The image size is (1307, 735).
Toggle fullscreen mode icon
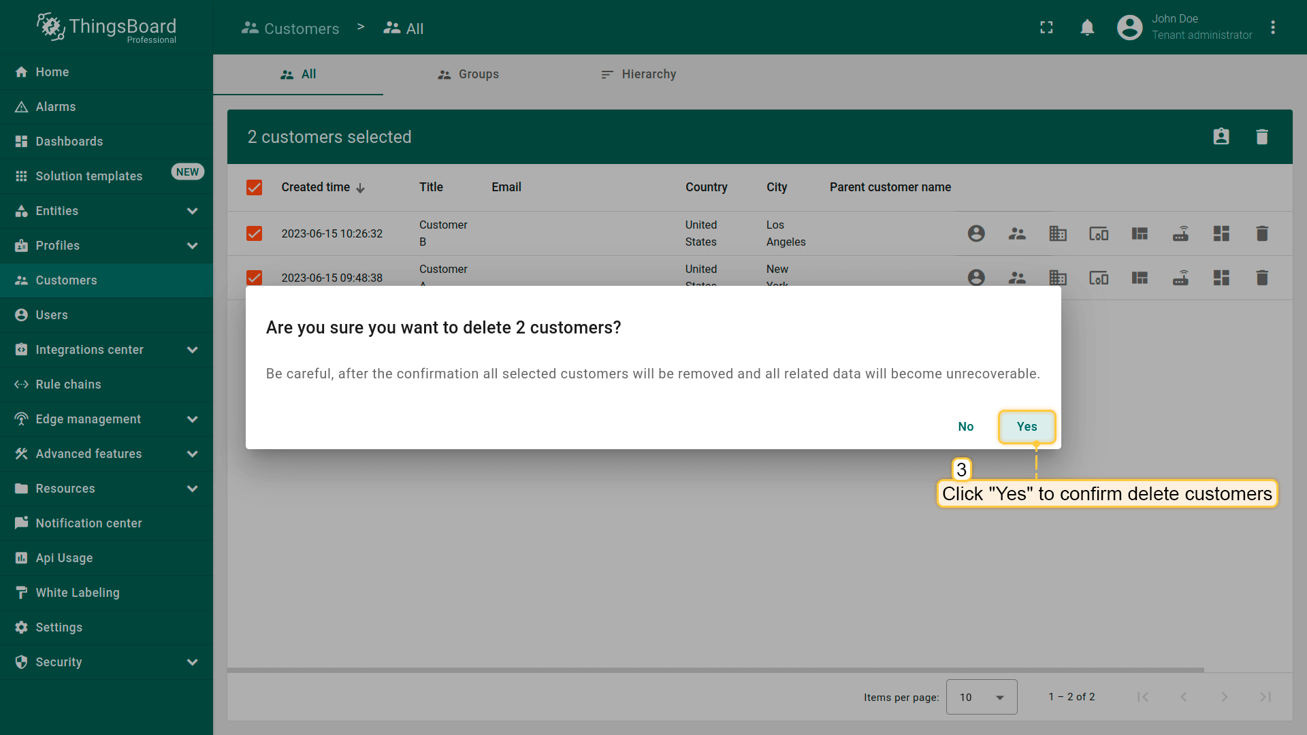point(1046,28)
